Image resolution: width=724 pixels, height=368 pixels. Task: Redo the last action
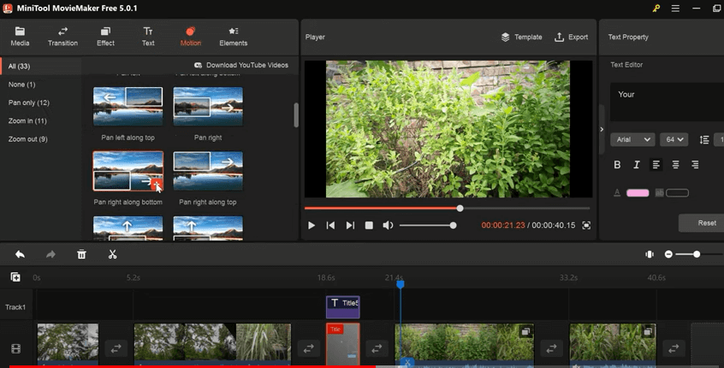(x=50, y=254)
